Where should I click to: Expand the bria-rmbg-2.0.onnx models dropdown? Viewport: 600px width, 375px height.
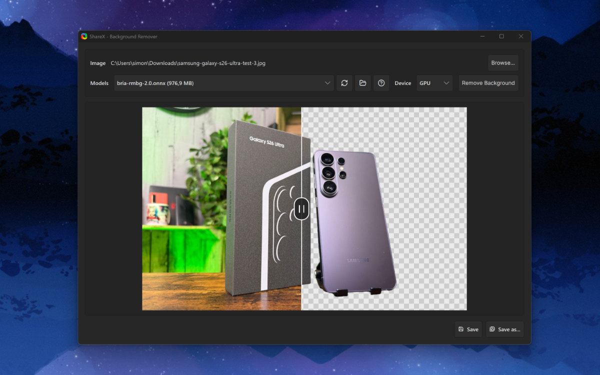224,83
